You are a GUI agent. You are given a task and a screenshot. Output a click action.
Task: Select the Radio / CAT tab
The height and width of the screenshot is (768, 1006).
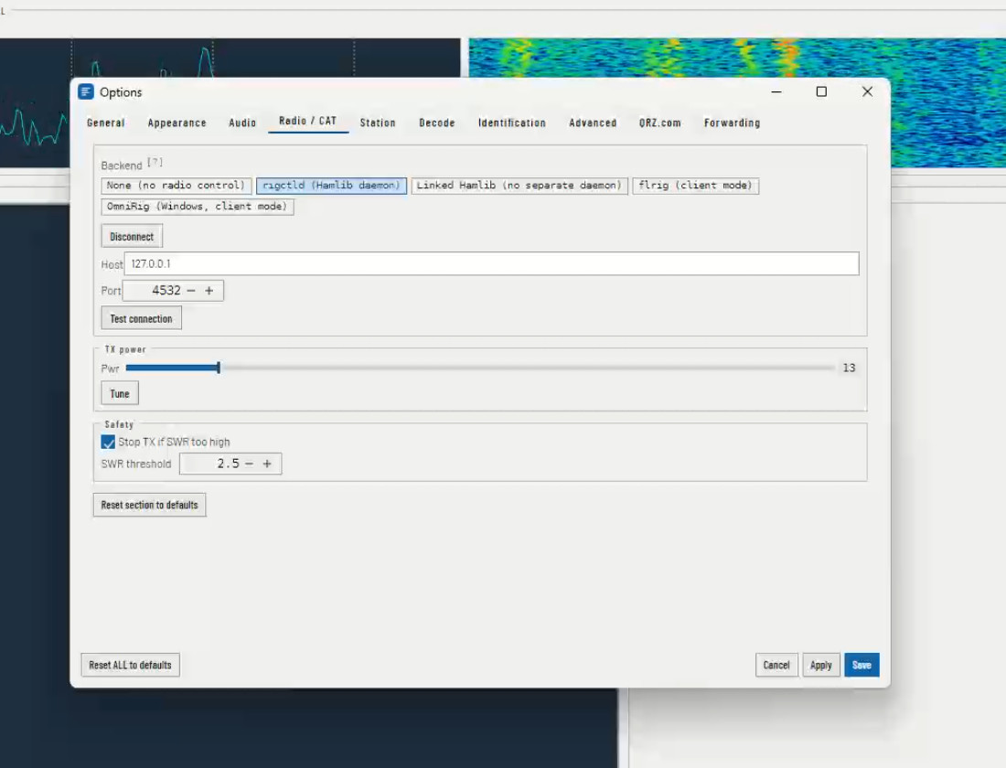coord(308,121)
